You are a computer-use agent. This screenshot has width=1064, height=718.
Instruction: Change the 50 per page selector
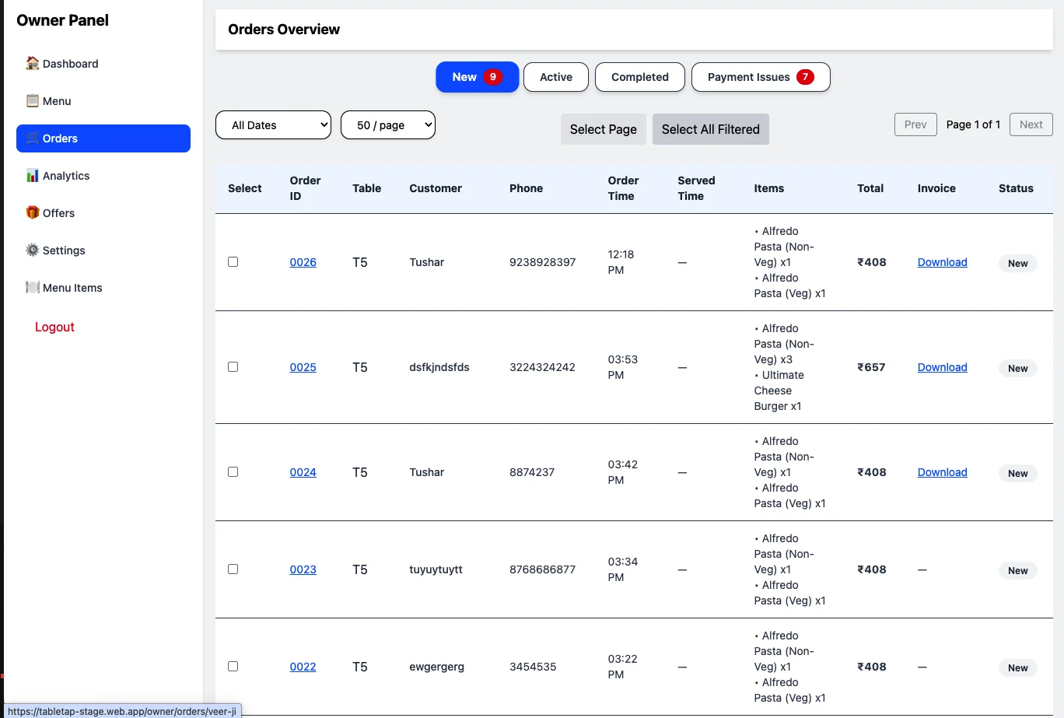coord(387,124)
